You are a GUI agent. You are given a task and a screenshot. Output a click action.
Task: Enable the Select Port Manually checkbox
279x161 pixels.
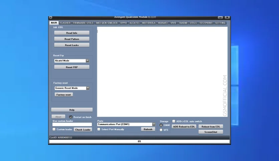point(99,129)
